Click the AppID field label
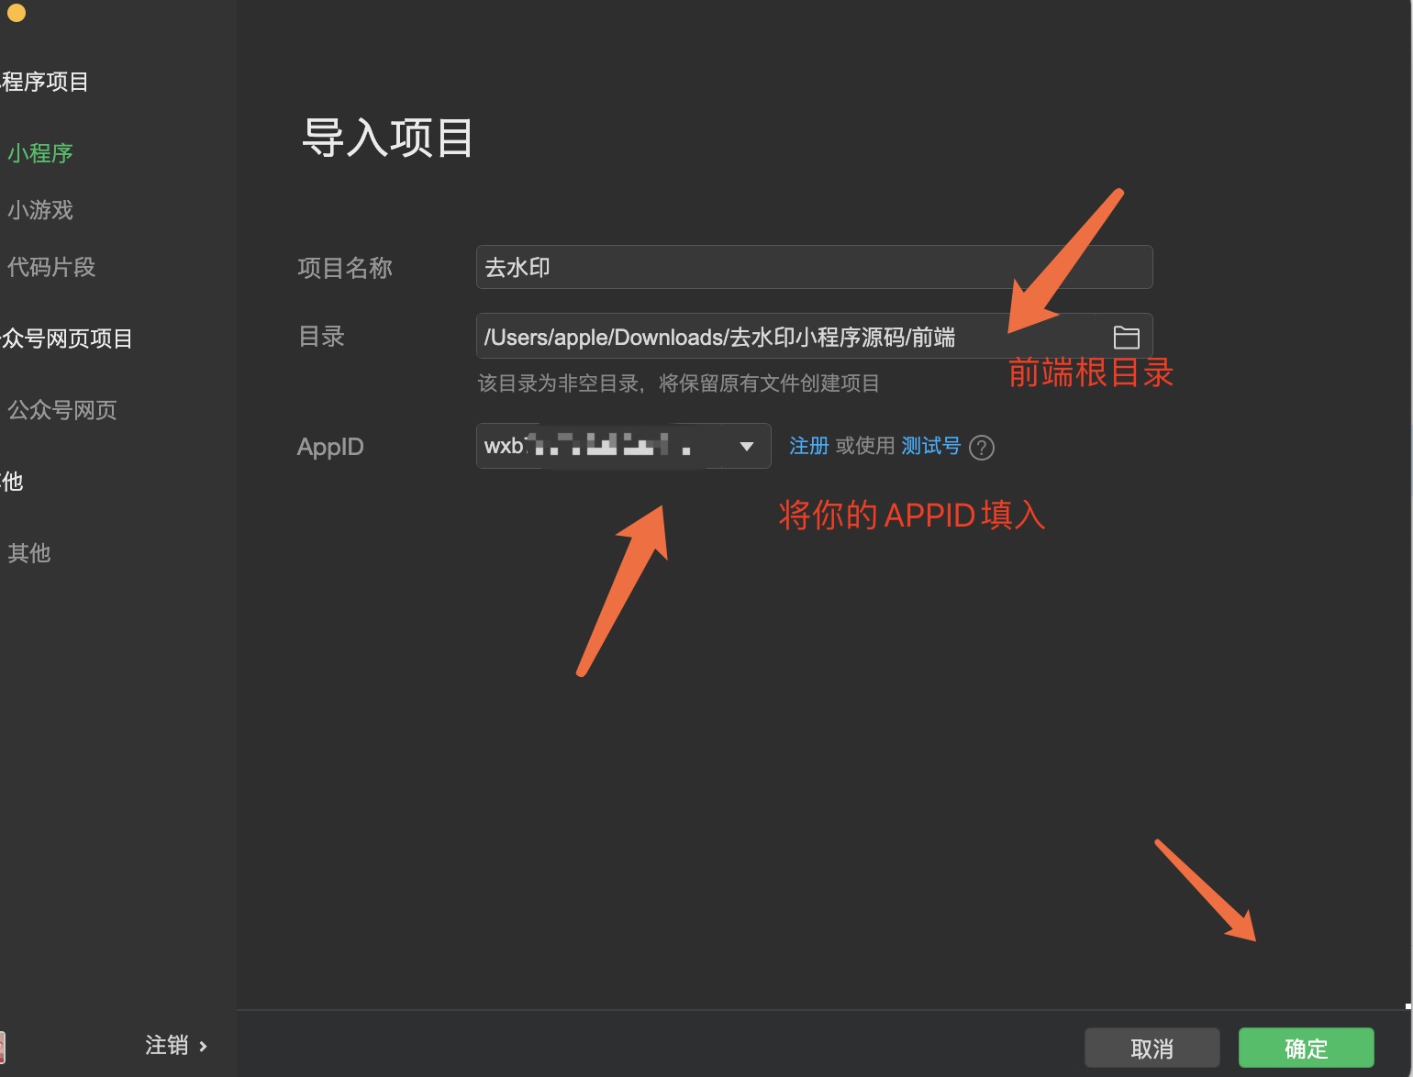 pyautogui.click(x=330, y=447)
